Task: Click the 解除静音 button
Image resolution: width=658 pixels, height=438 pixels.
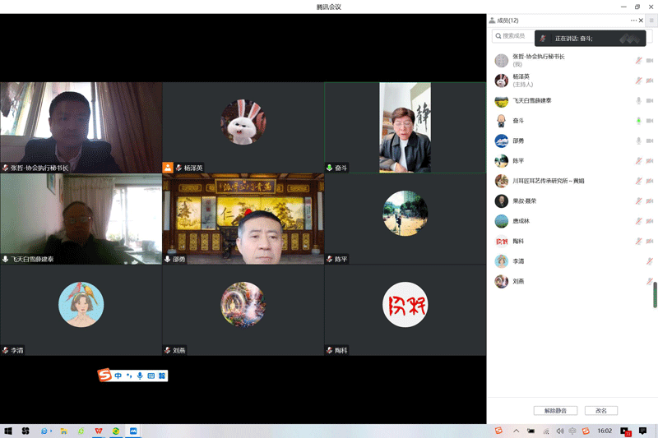Action: [555, 410]
